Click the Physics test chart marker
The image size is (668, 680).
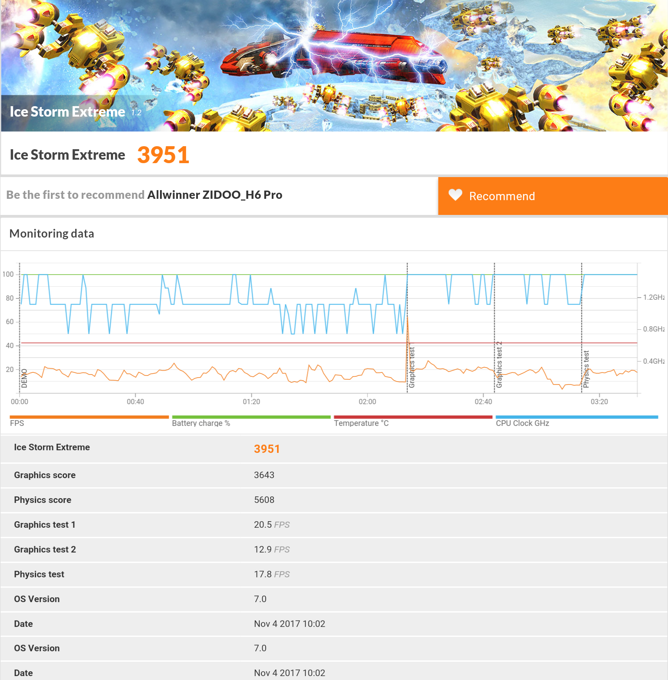point(586,369)
